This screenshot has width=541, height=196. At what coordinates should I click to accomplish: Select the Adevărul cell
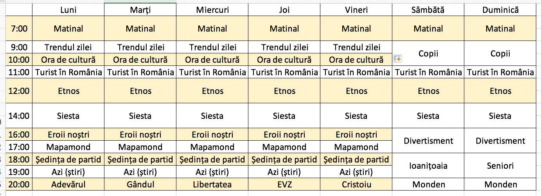pos(68,184)
